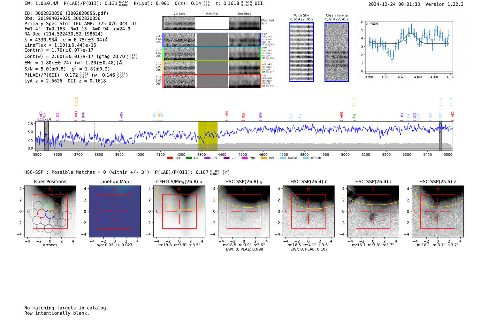Click the P(Lyα): 0.001 header value
The image size is (488, 332).
152,3
